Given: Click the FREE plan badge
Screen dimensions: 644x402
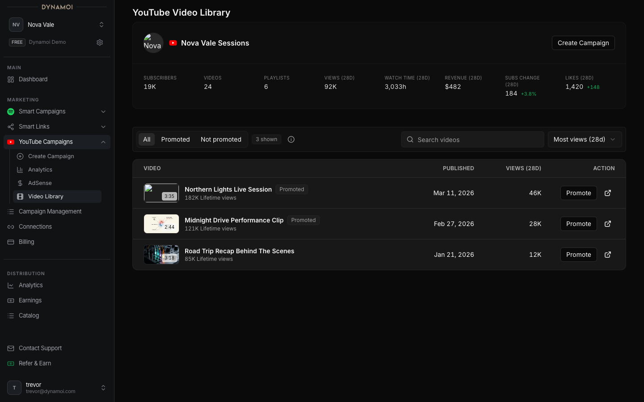Looking at the screenshot, I should pos(17,42).
